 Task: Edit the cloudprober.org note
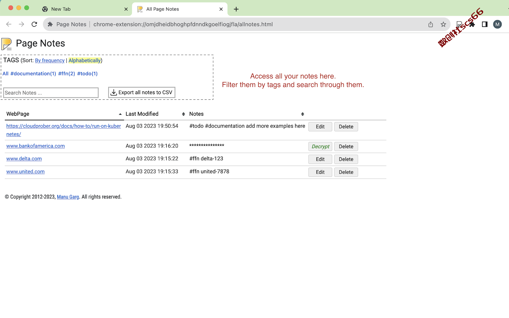click(x=320, y=126)
